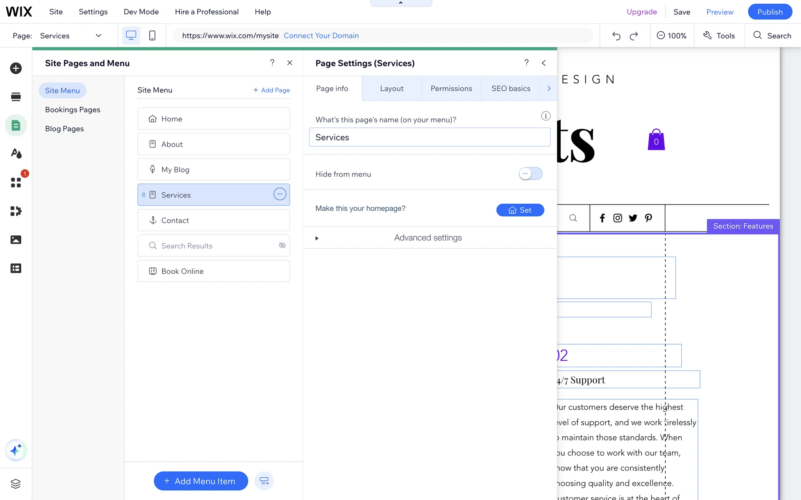
Task: Click the Connect Your Domain link
Action: click(x=321, y=36)
